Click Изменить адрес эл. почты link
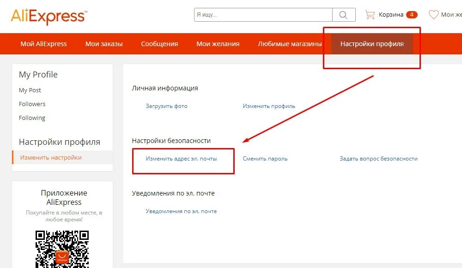The image size is (462, 268). [x=181, y=159]
